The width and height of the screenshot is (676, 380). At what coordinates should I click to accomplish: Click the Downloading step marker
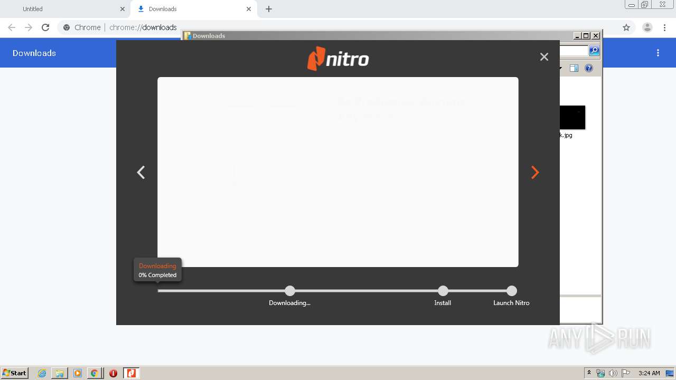[x=290, y=291]
